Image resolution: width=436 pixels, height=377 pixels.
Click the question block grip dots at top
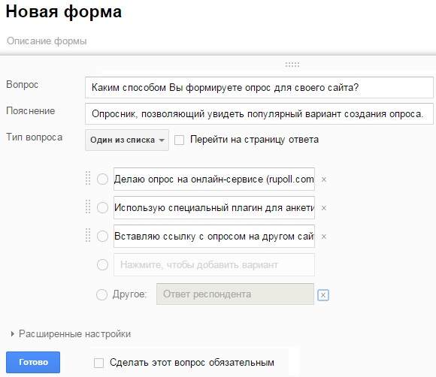pos(292,65)
